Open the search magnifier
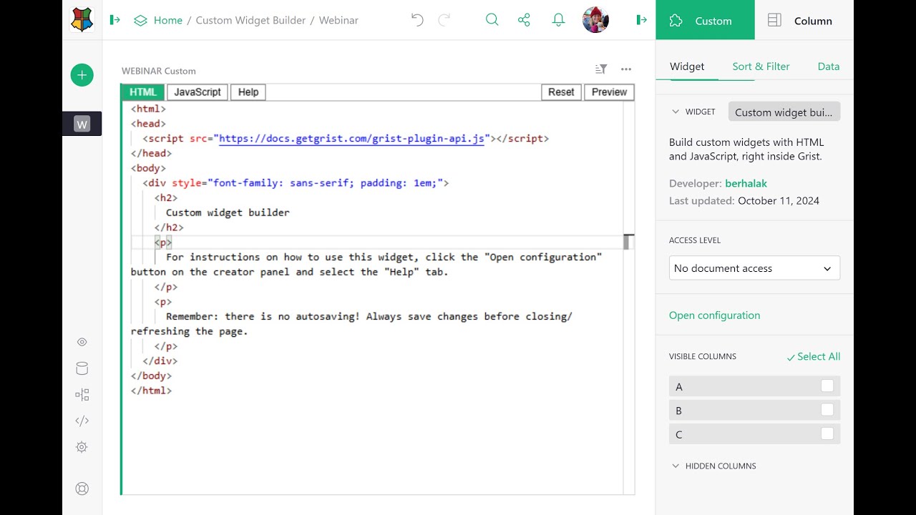This screenshot has height=515, width=916. 492,20
